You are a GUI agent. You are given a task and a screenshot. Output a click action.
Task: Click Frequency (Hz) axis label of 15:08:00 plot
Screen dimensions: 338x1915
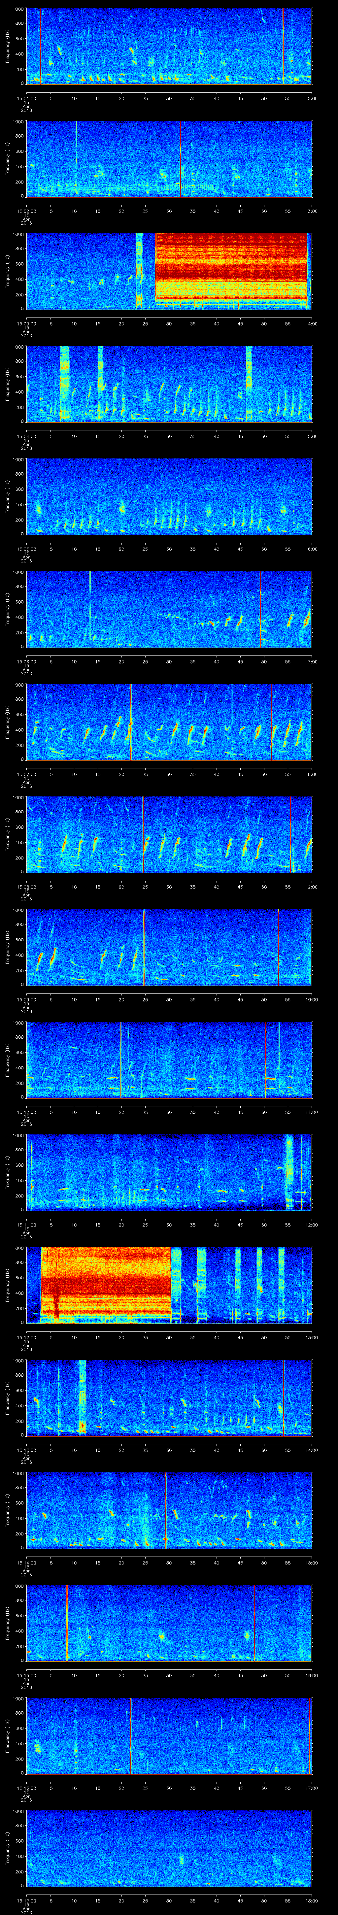[x=8, y=835]
